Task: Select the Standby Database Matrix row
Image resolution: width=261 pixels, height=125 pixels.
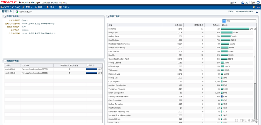Action: pos(181,97)
